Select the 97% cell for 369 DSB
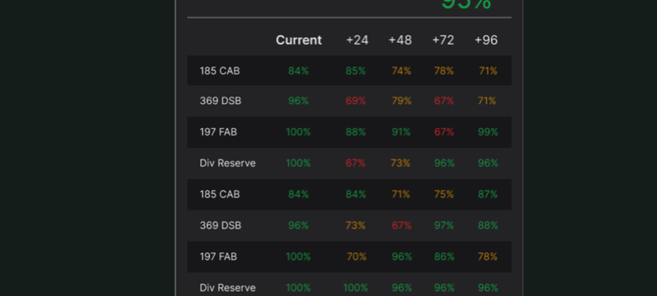The height and width of the screenshot is (296, 657). pyautogui.click(x=444, y=225)
